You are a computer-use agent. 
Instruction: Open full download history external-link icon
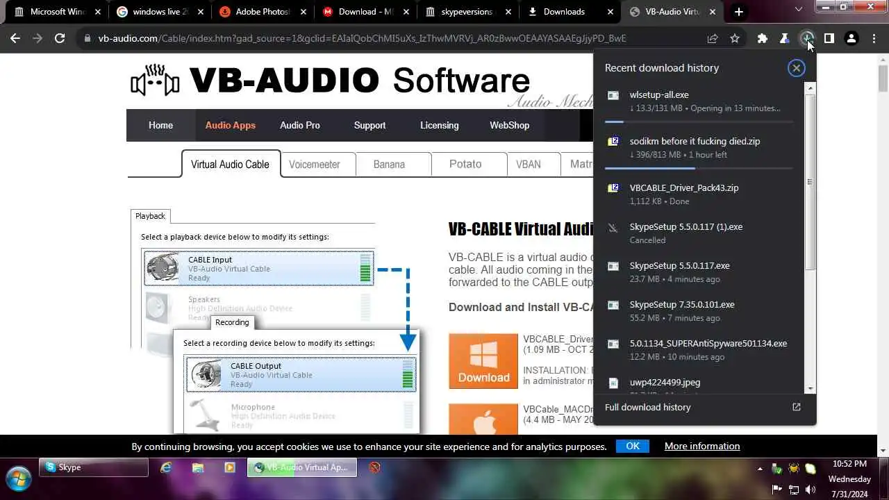[x=797, y=407]
